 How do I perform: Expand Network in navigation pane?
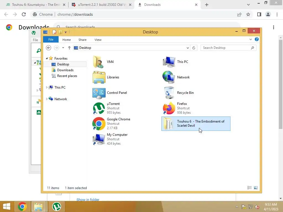(x=47, y=99)
